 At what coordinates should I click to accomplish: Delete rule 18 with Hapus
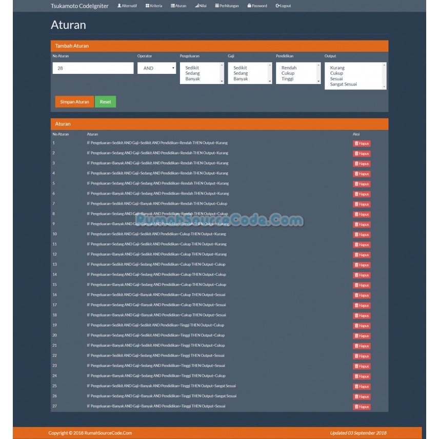[362, 315]
